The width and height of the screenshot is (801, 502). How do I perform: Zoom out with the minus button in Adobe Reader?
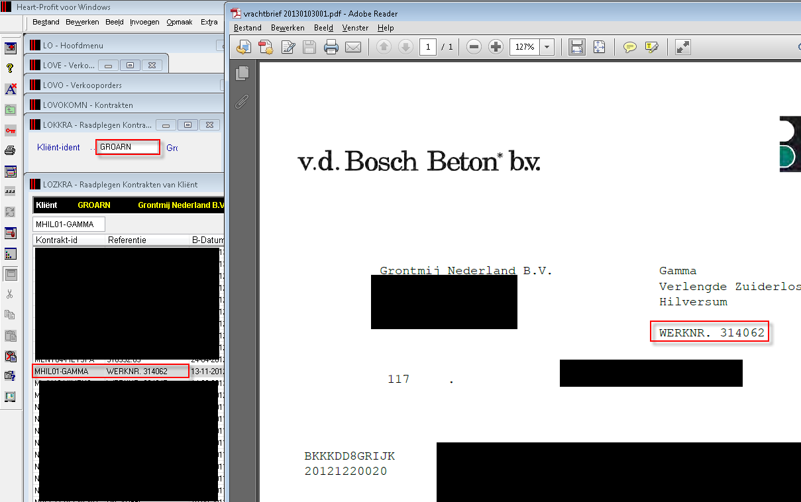[474, 47]
